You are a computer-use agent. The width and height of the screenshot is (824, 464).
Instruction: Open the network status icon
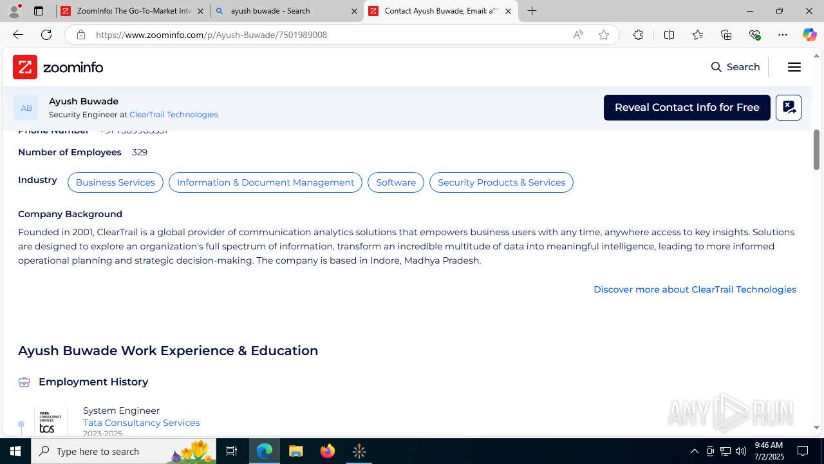(725, 451)
